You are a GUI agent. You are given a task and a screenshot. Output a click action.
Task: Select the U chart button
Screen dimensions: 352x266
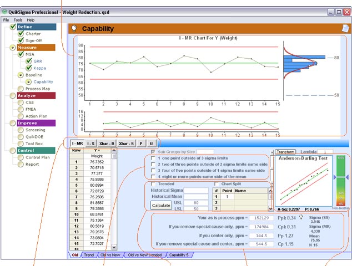[x=152, y=144]
